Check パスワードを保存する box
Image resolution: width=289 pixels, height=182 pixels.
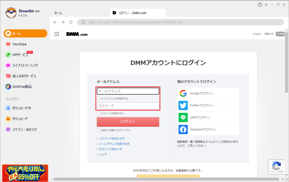pos(98,113)
